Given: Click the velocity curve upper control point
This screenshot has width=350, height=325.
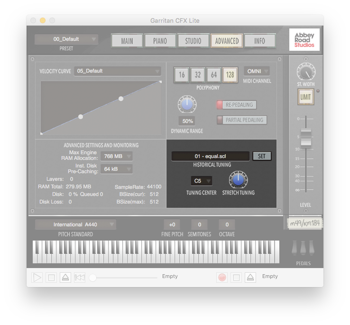Looking at the screenshot, I should coord(121,99).
